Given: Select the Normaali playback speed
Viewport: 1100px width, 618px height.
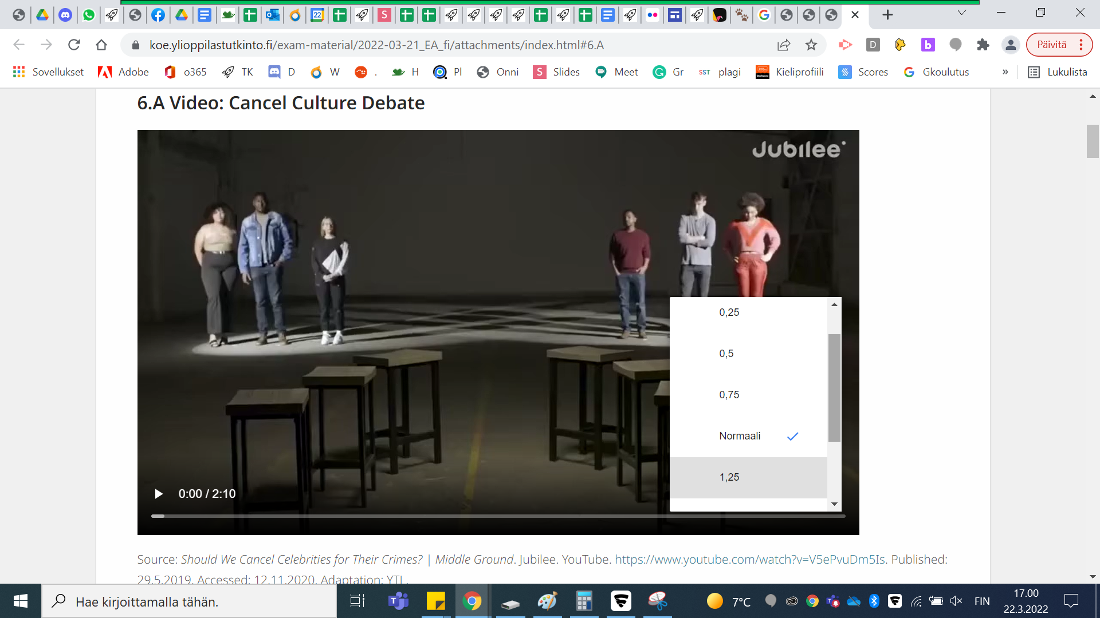Looking at the screenshot, I should pyautogui.click(x=740, y=436).
